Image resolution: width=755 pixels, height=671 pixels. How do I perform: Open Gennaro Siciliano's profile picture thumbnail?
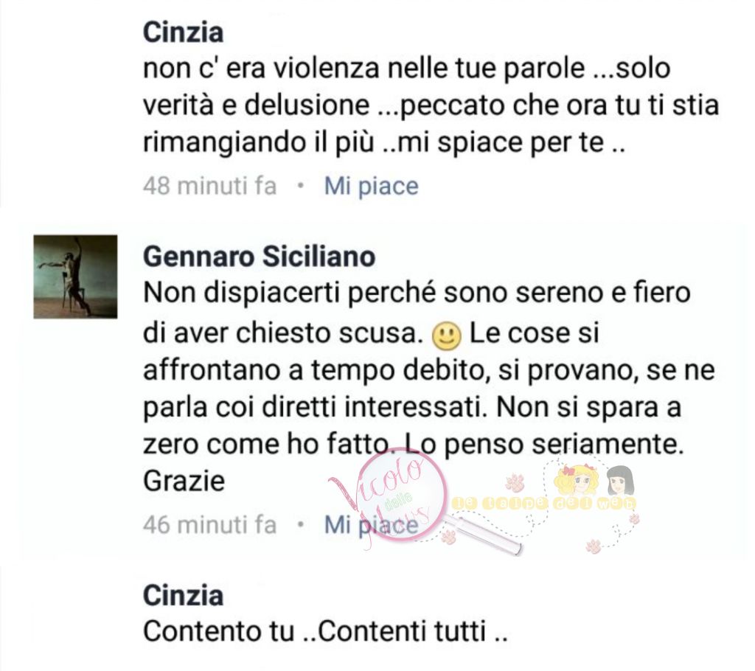(x=75, y=277)
